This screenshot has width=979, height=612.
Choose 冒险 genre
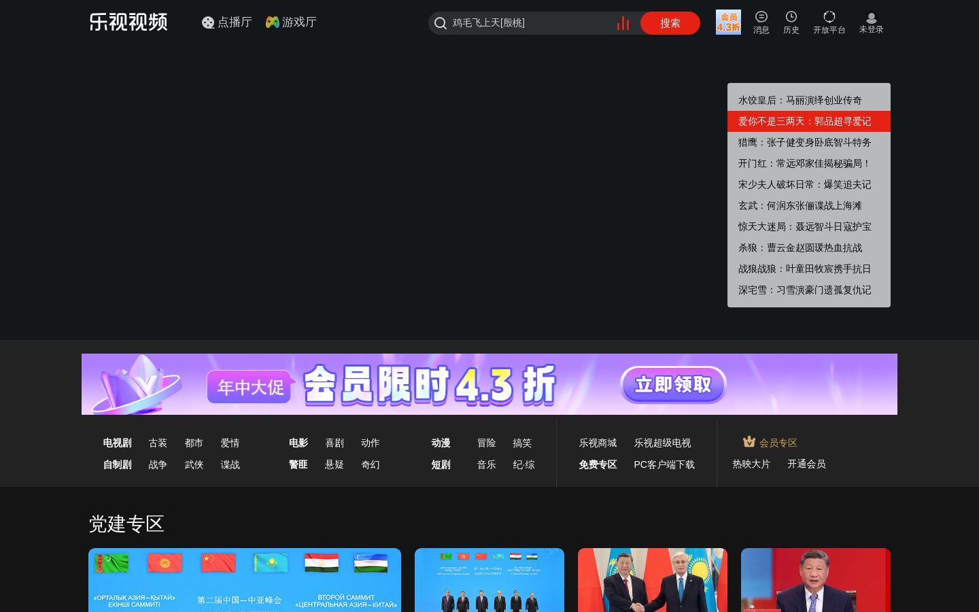pyautogui.click(x=487, y=443)
